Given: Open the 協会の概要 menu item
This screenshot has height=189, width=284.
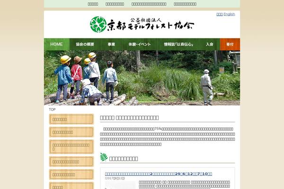Looking at the screenshot, I should [x=85, y=44].
